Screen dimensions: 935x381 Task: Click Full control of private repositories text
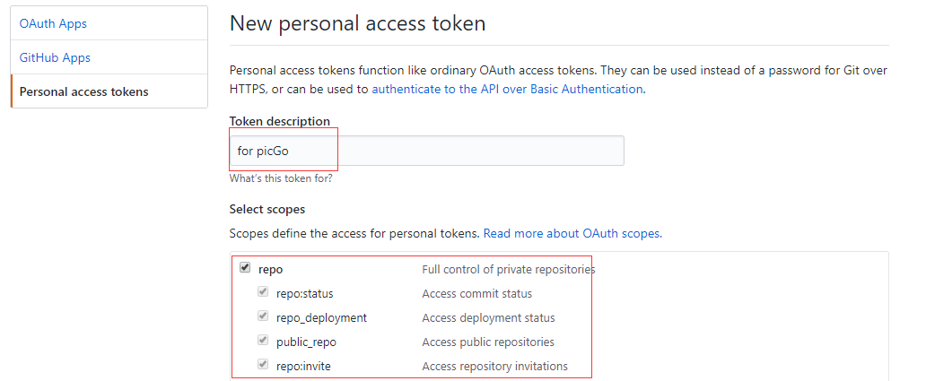[x=508, y=269]
